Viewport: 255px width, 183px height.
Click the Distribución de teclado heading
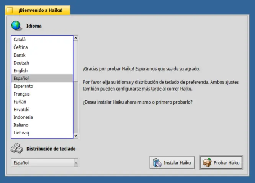pyautogui.click(x=51, y=149)
